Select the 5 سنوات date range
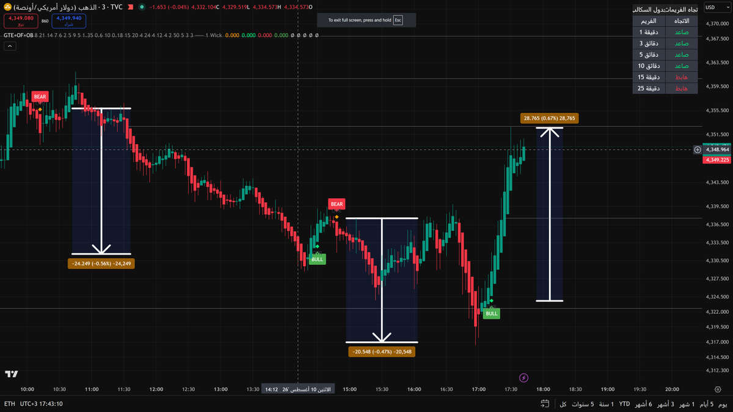733x412 pixels. tap(583, 404)
